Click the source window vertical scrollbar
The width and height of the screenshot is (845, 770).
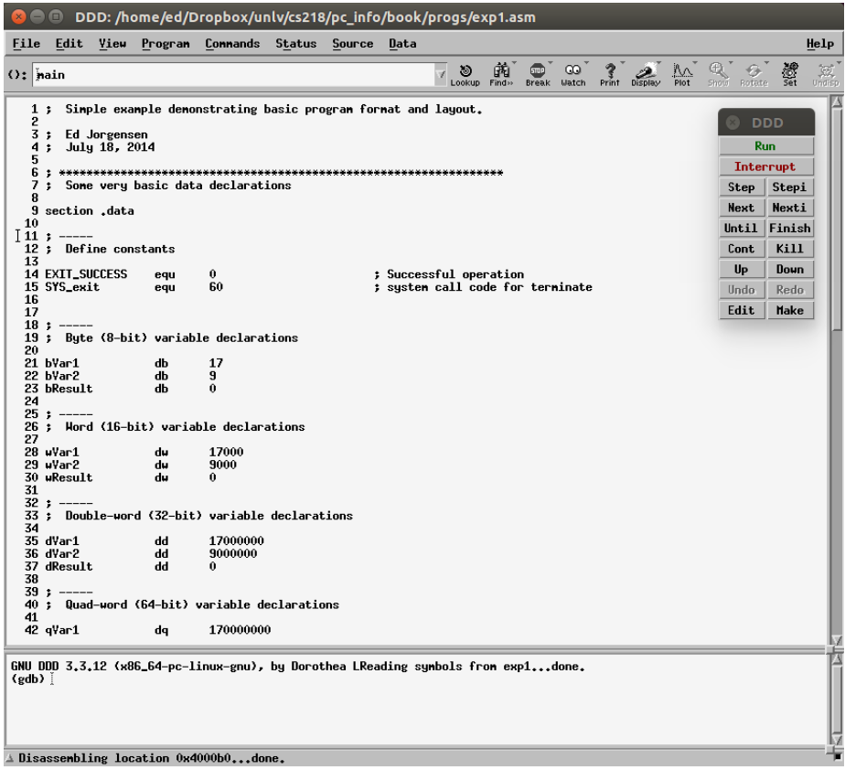tap(835, 366)
